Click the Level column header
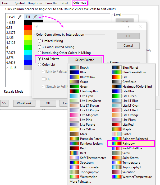This screenshot has width=160, height=185. click(x=11, y=17)
